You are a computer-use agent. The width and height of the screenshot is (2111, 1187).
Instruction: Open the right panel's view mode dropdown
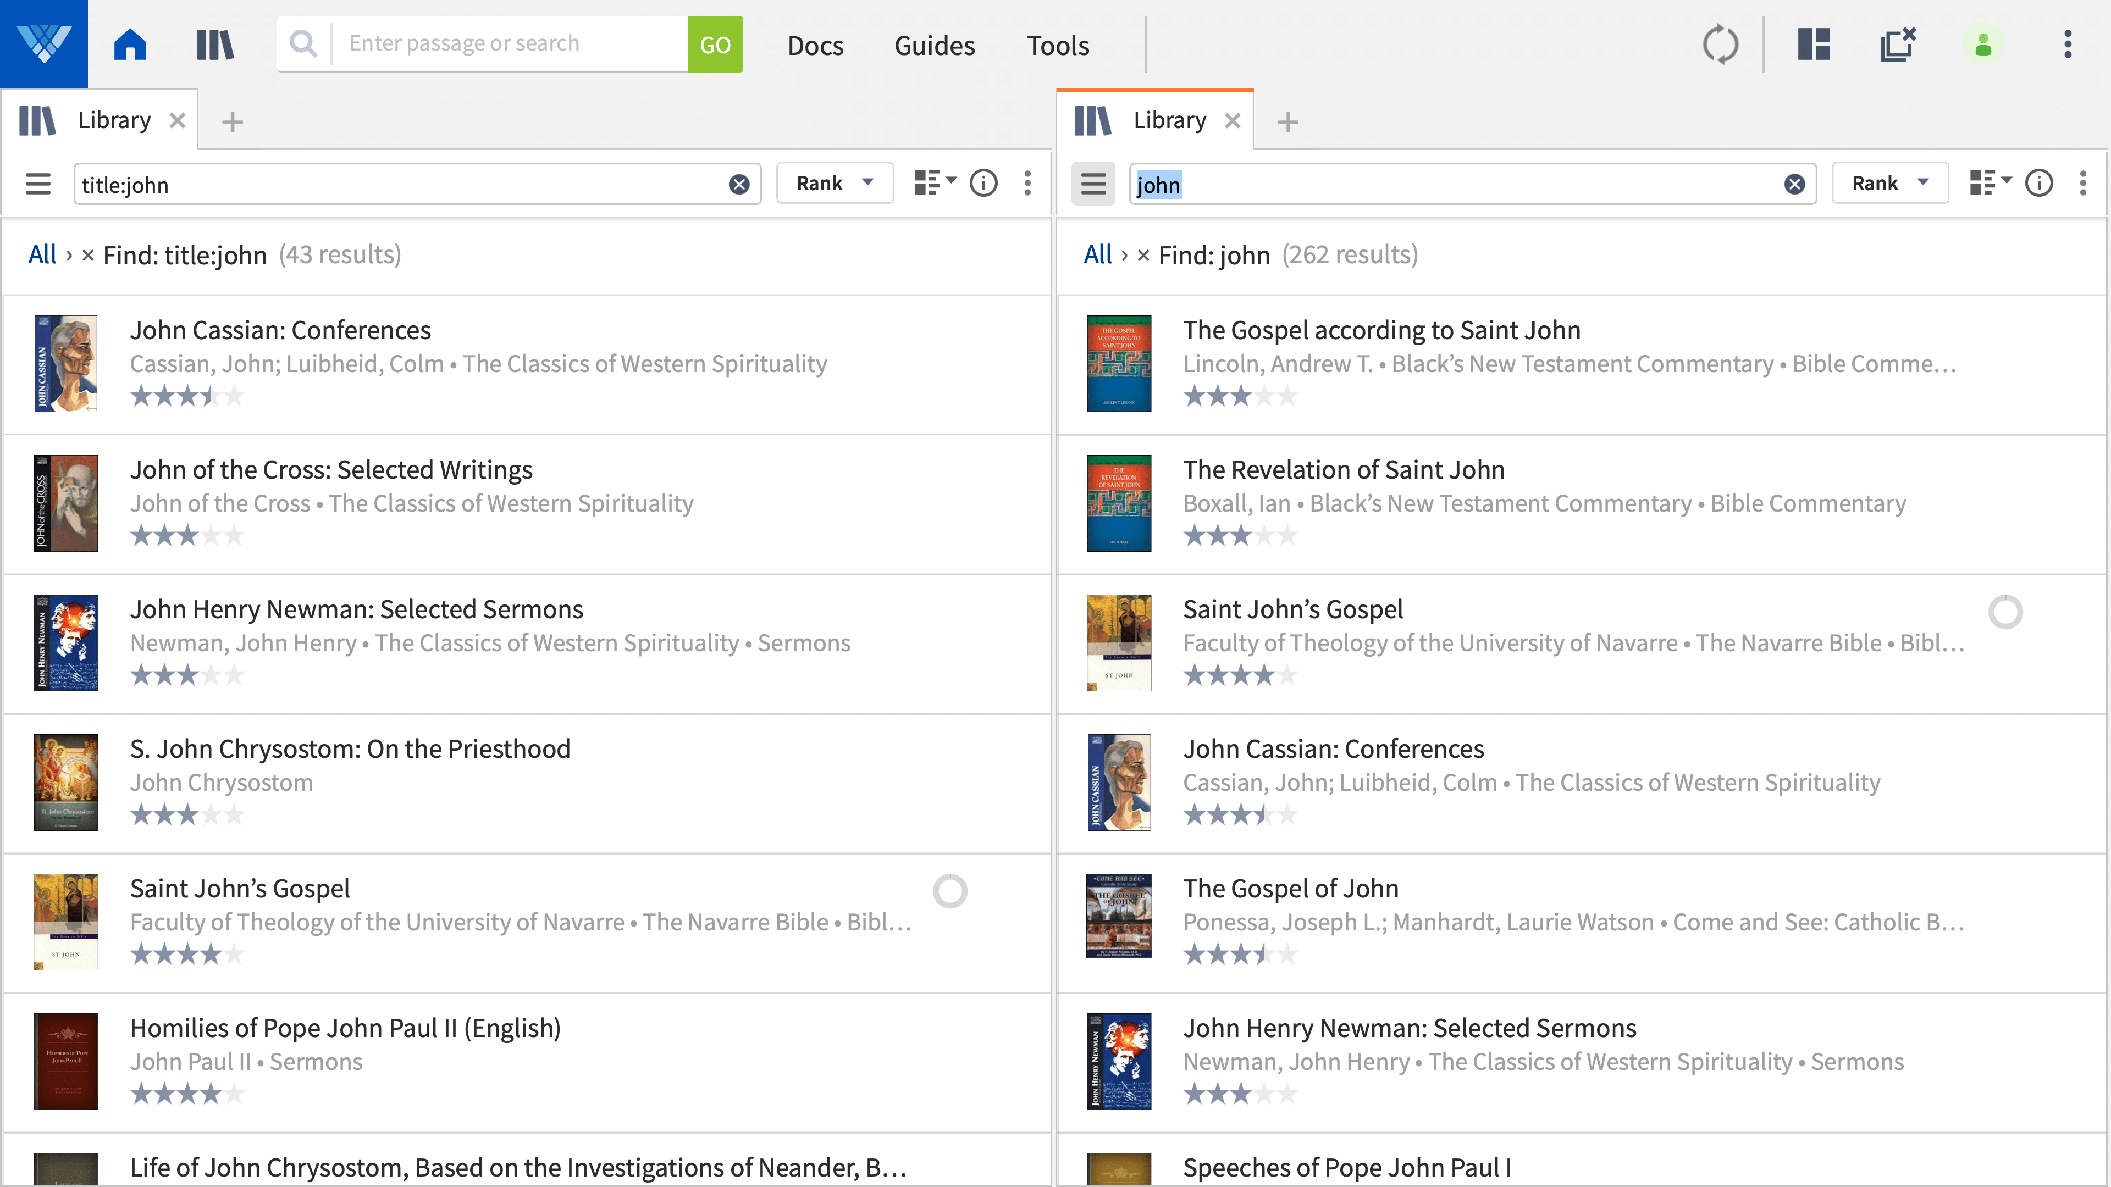(x=1991, y=182)
